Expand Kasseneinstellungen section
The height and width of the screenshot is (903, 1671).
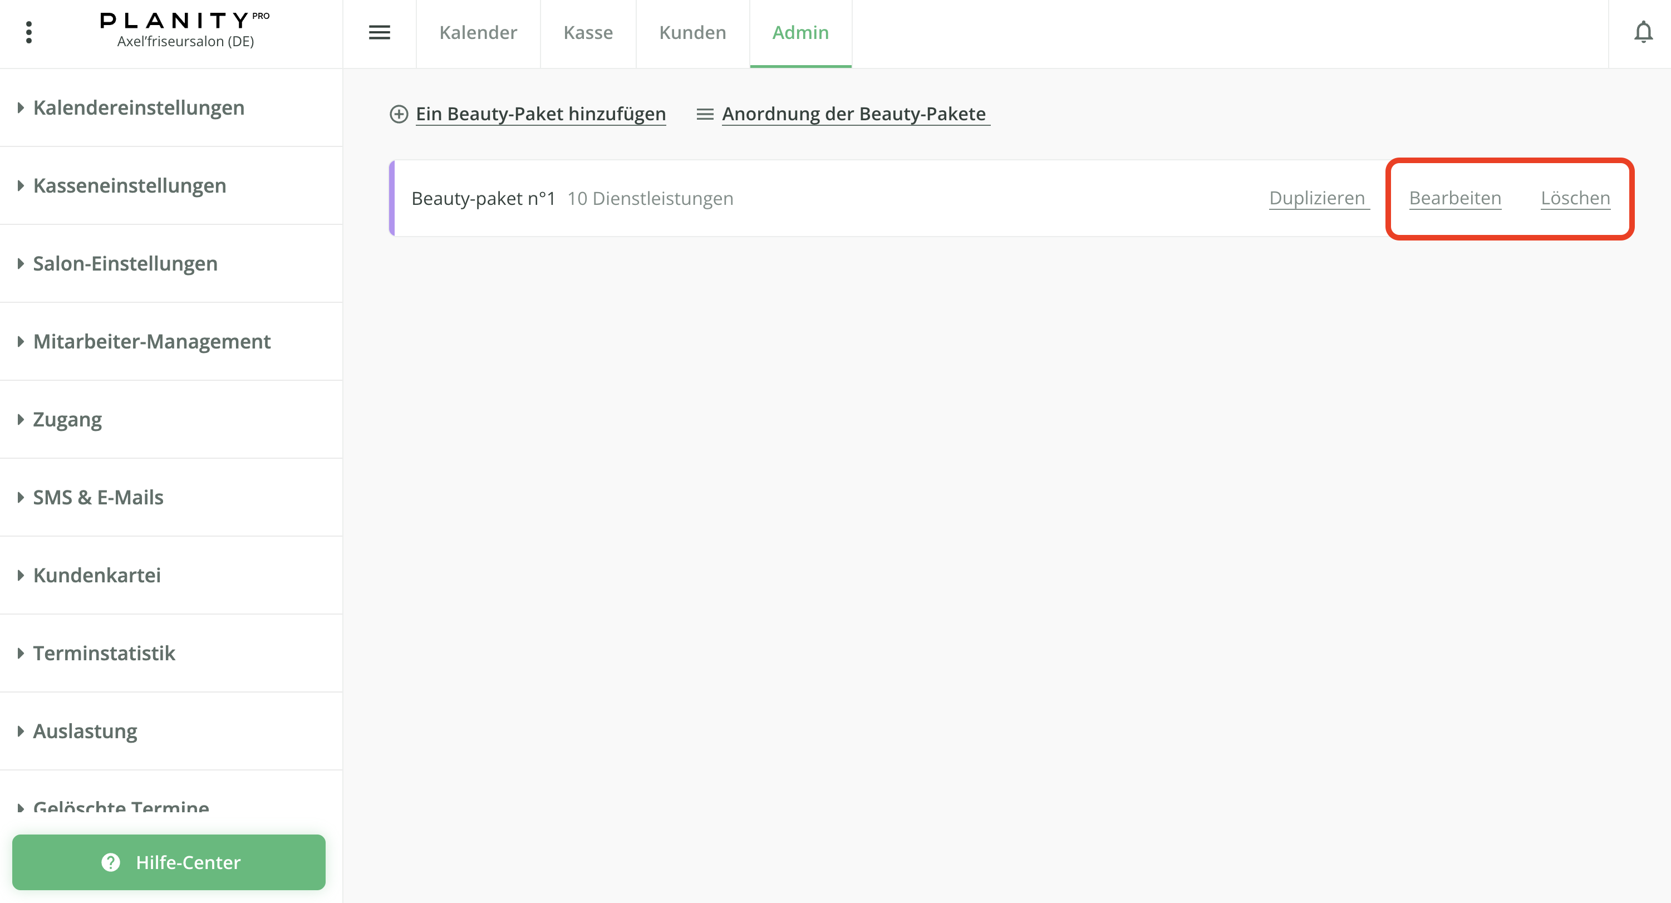[x=129, y=185]
